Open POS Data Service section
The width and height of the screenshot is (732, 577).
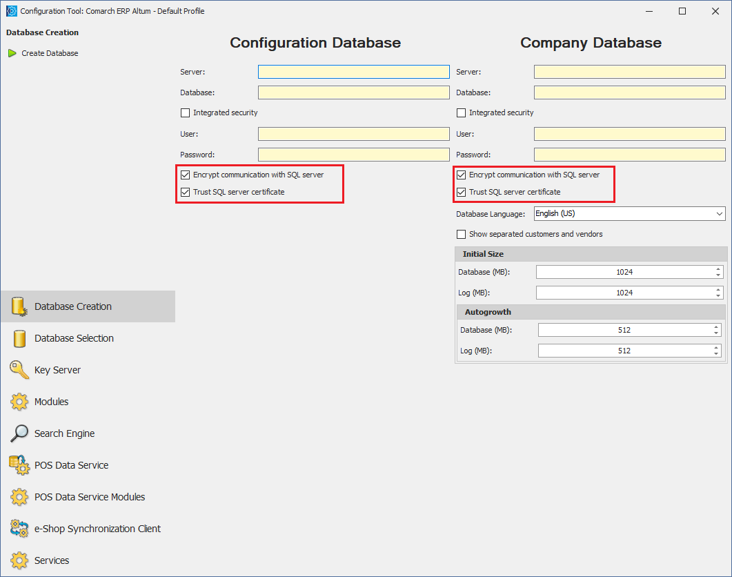point(88,465)
